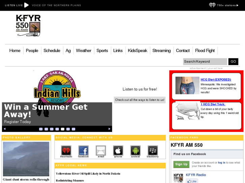Open the Weather menu item
Viewport: 245px width, 183px height.
(x=84, y=51)
